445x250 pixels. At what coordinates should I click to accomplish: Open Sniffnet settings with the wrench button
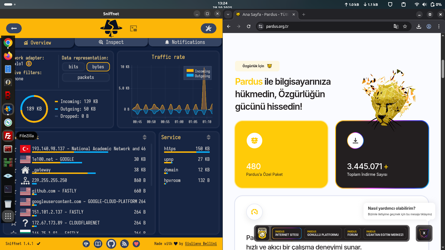208,28
